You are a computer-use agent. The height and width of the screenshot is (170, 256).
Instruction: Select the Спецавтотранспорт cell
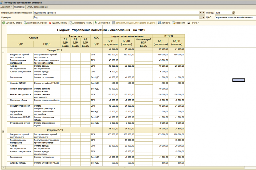pyautogui.click(x=20, y=107)
